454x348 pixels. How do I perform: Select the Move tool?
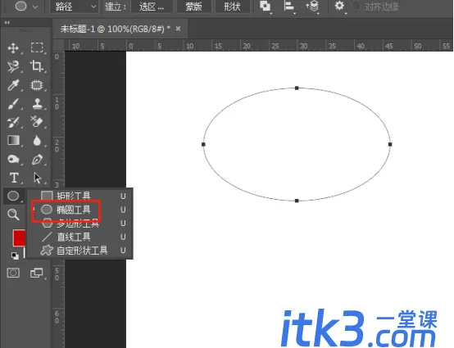[13, 48]
